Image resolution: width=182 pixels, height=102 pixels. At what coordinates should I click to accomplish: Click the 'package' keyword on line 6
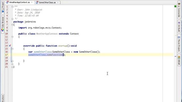[18, 22]
